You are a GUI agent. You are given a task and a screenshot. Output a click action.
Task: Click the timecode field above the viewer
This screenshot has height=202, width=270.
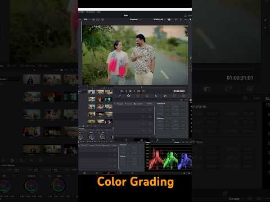coord(158,20)
